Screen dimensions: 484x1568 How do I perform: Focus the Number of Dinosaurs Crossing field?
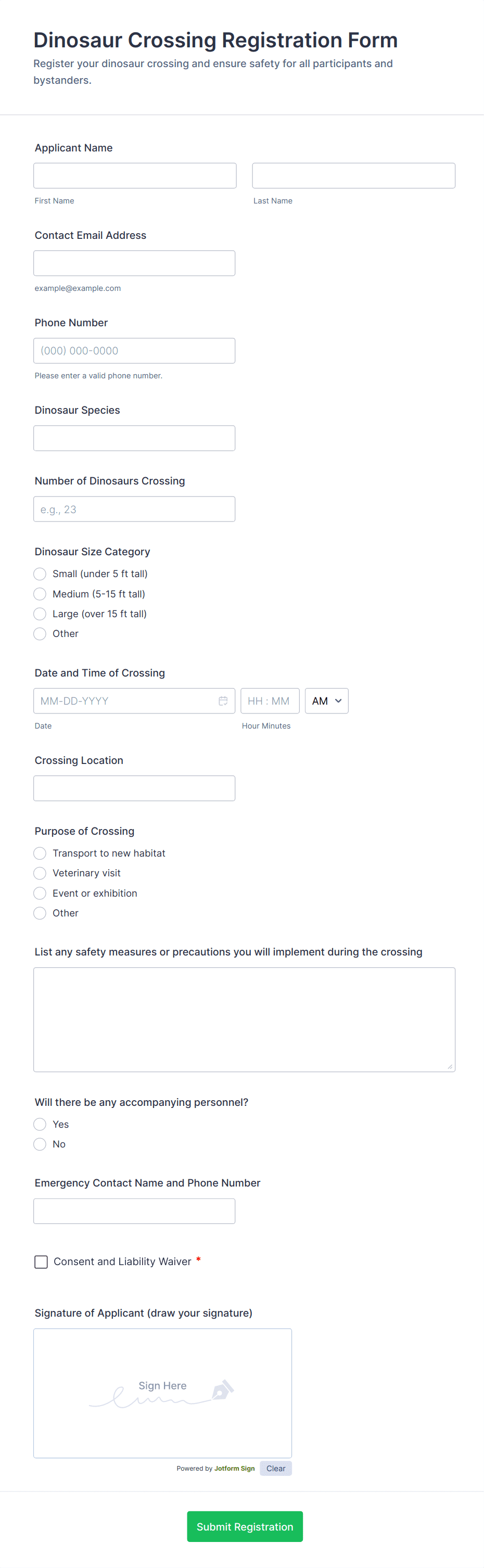134,509
